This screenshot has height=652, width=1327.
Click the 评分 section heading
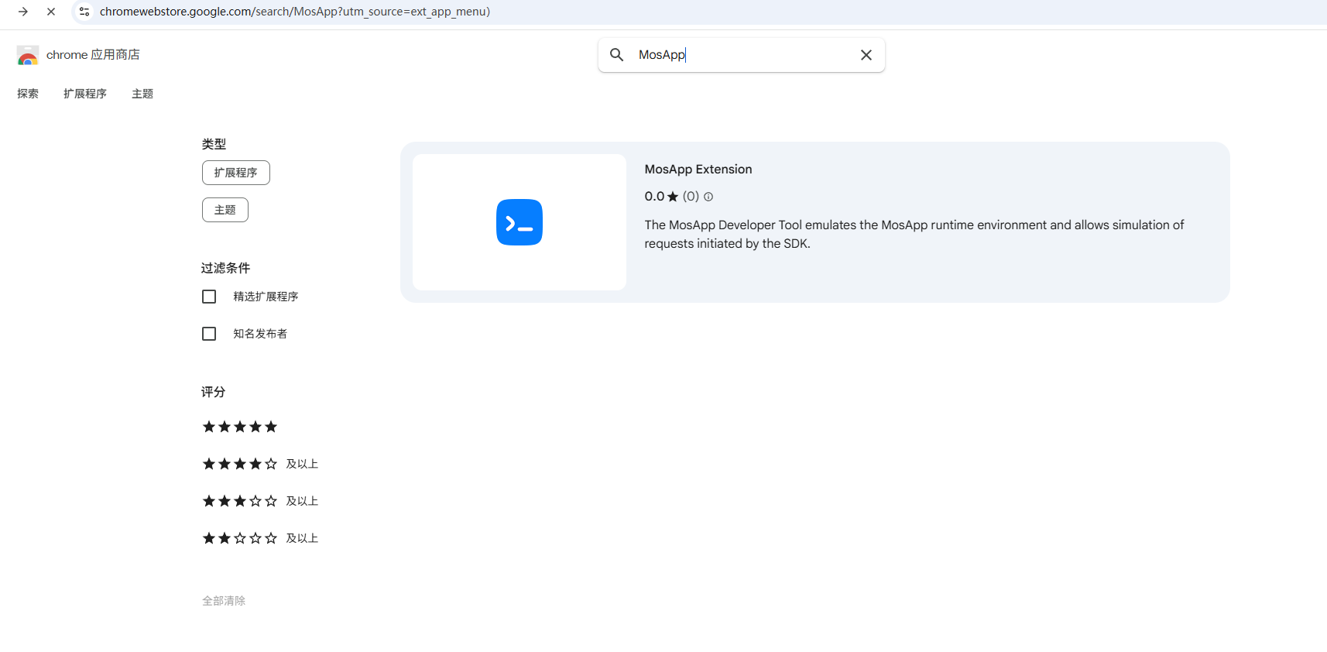click(213, 392)
